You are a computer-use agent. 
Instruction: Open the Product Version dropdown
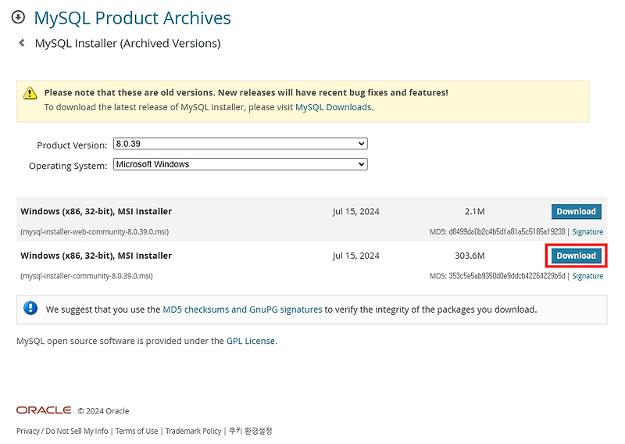[240, 144]
